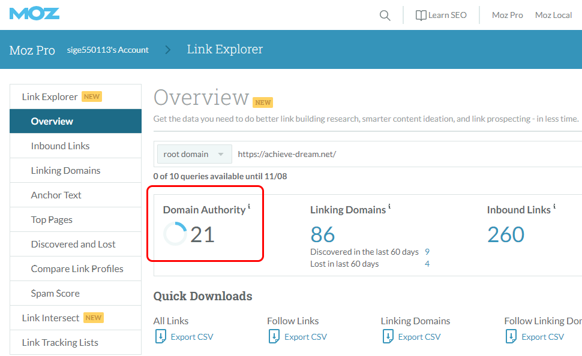
Task: Click the Linking Domains export download icon
Action: (388, 336)
